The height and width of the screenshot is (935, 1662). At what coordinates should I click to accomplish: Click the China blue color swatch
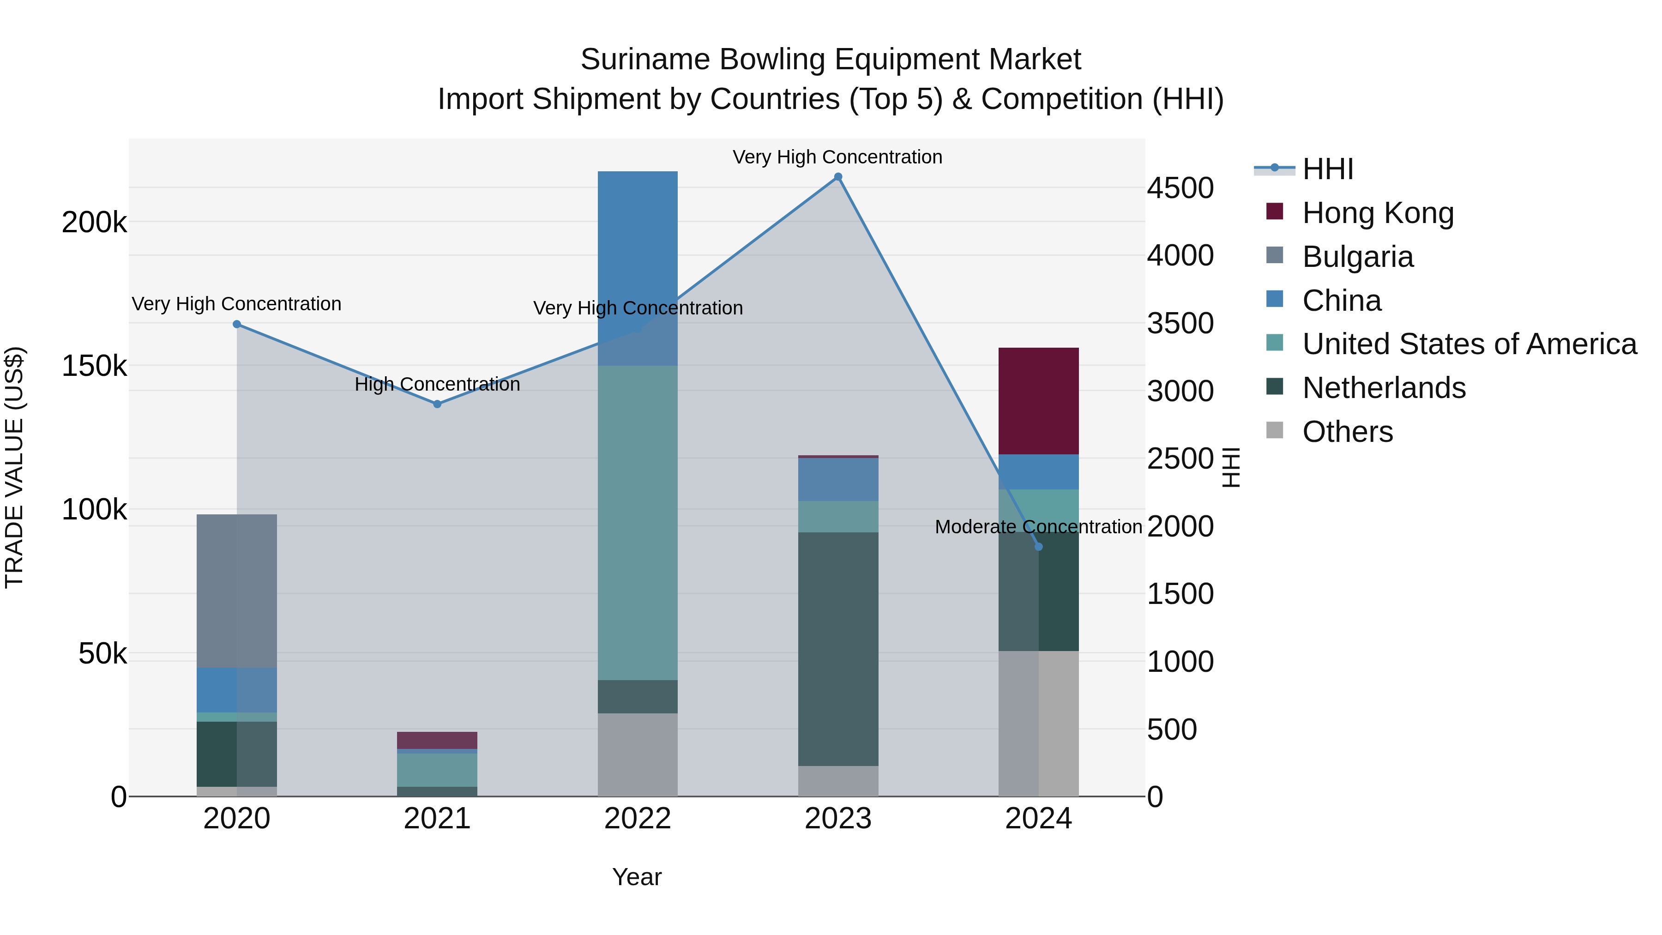[x=1275, y=299]
